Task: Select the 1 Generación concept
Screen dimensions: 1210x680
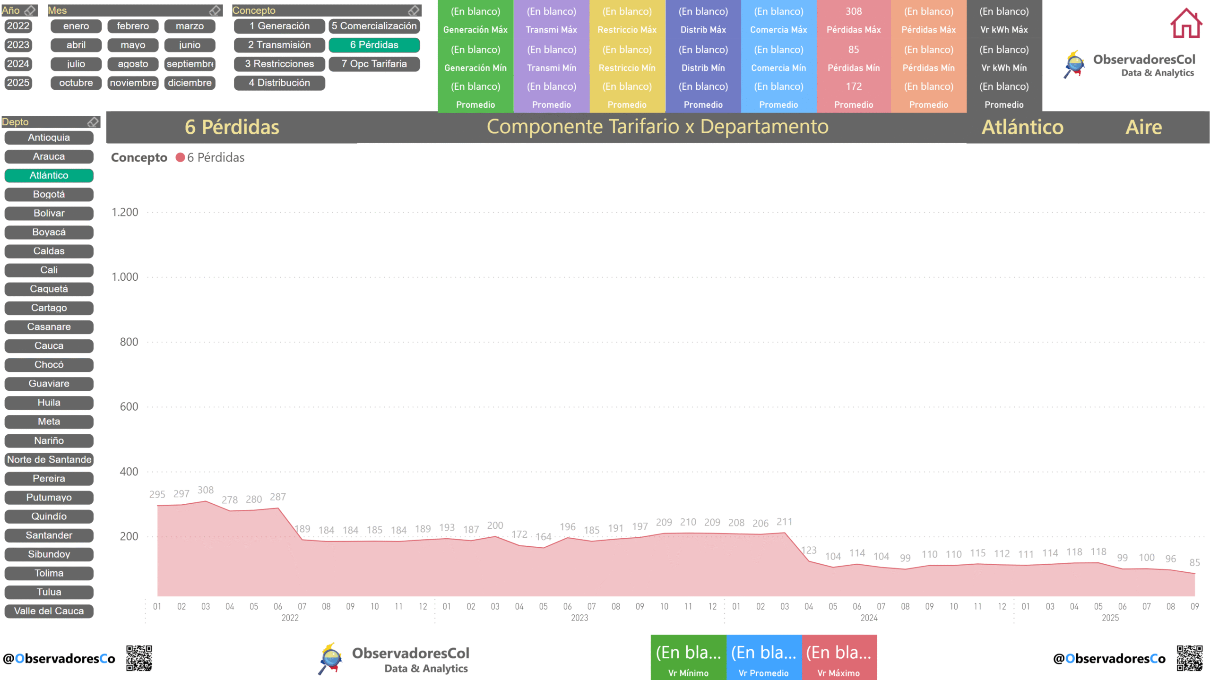Action: coord(279,26)
